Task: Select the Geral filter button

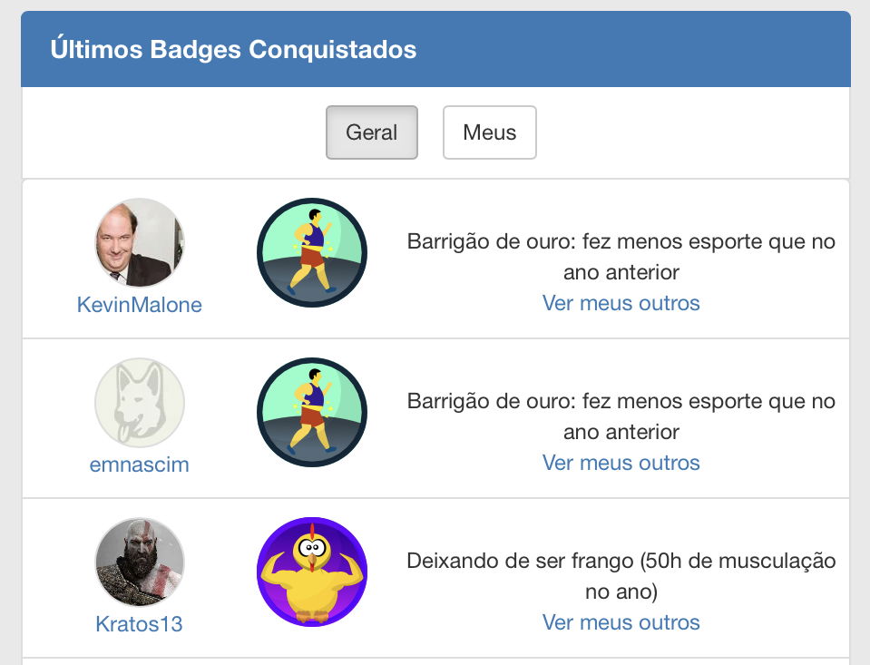Action: click(372, 132)
